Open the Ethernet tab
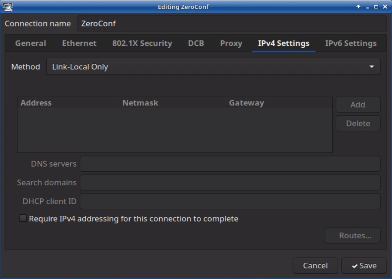Image resolution: width=392 pixels, height=279 pixels. (79, 43)
